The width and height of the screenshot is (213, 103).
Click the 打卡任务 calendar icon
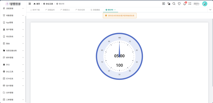(x=4, y=79)
